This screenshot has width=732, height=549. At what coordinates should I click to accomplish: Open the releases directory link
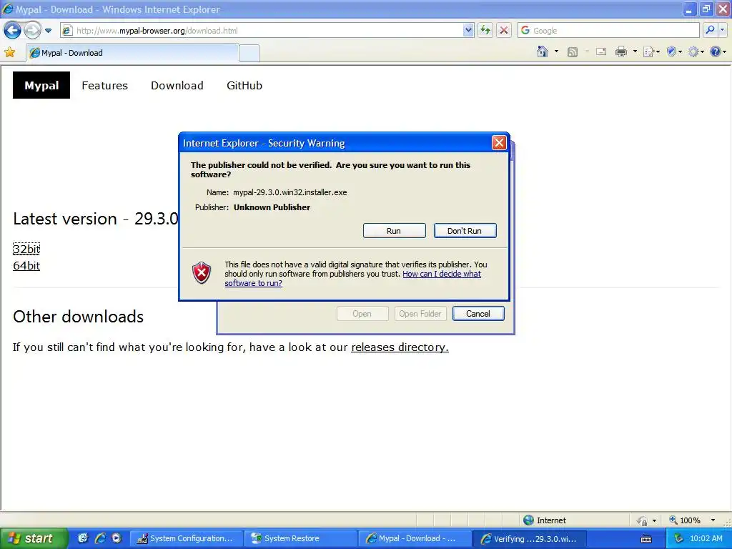point(400,347)
